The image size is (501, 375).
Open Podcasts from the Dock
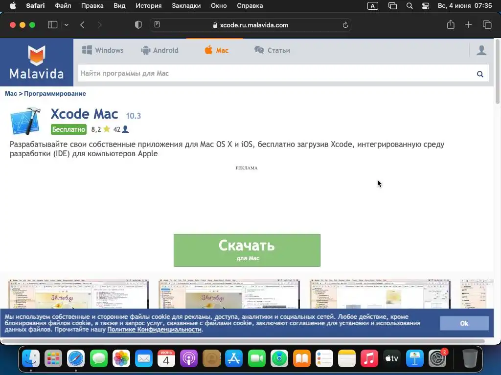189,358
